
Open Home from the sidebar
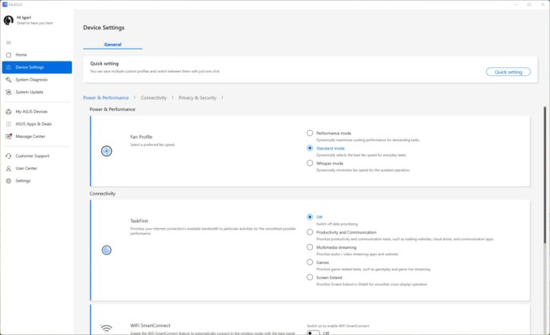coord(37,55)
